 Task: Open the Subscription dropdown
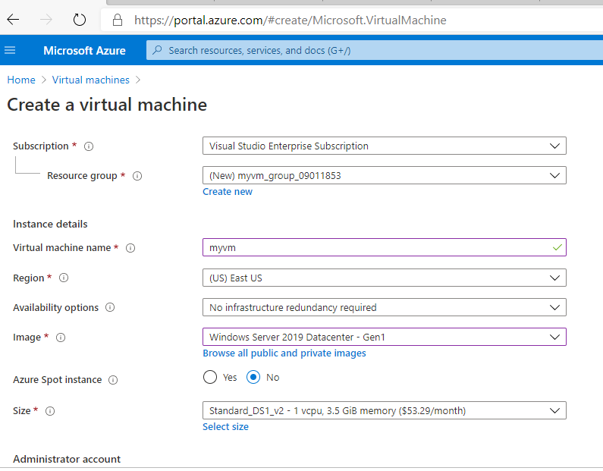pyautogui.click(x=385, y=146)
